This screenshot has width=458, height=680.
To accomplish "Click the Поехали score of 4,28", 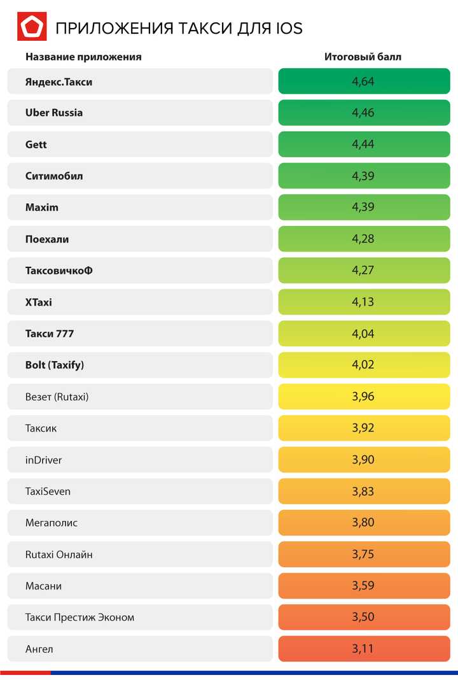I will (x=364, y=239).
